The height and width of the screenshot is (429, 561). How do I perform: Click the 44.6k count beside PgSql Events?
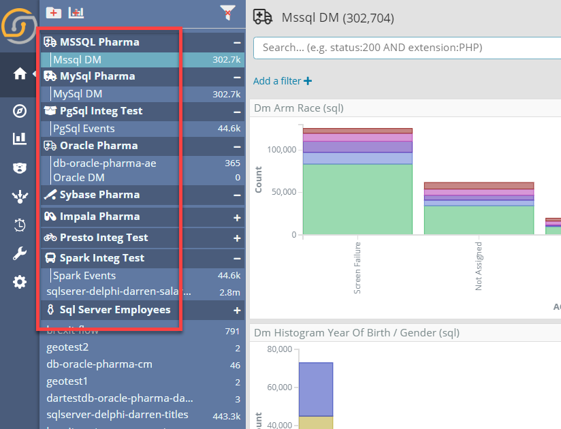tap(229, 129)
